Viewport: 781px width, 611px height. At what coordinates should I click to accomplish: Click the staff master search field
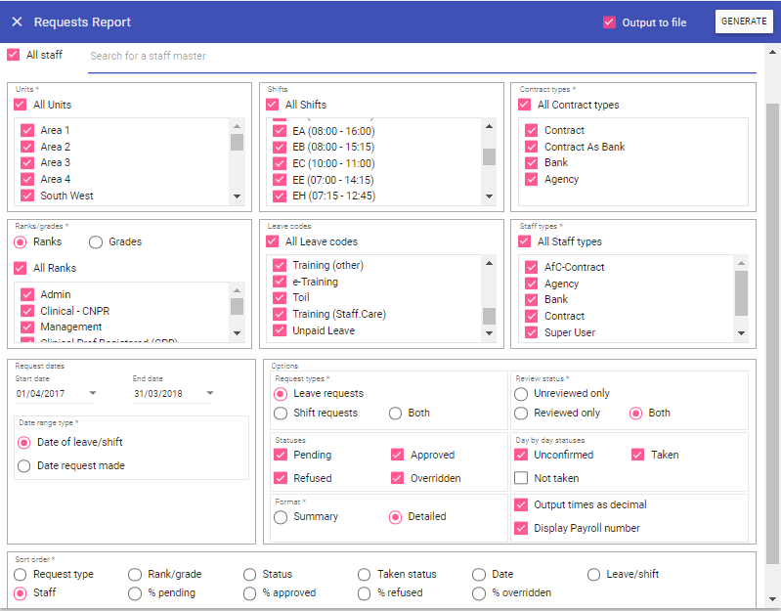pos(420,57)
